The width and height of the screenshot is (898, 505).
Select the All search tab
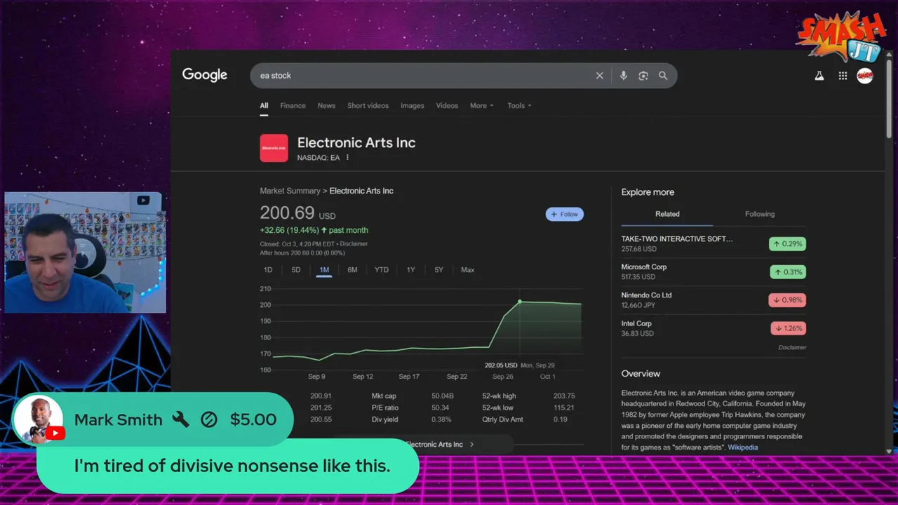(x=264, y=106)
